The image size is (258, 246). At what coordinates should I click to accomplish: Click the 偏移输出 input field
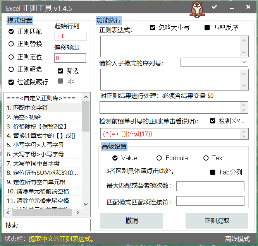(x=70, y=58)
